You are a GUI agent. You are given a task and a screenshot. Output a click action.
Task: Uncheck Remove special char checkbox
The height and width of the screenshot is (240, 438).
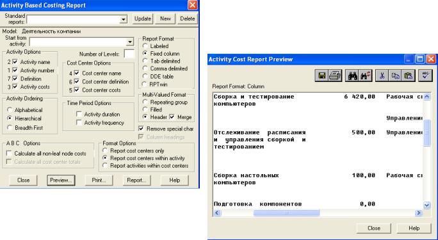click(142, 129)
